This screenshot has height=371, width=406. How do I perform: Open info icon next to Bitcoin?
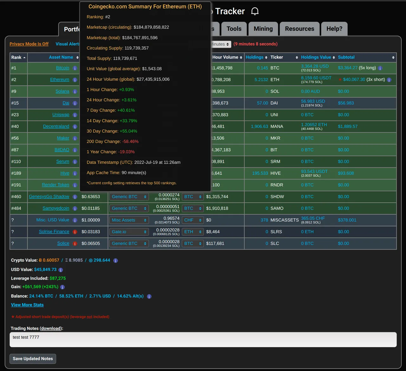(x=75, y=68)
